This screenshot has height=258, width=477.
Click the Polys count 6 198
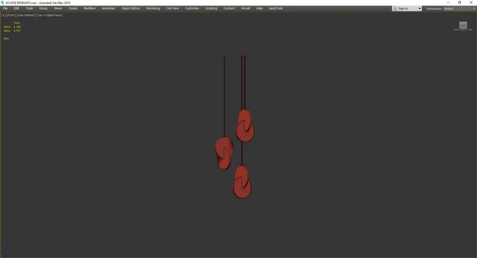(17, 27)
